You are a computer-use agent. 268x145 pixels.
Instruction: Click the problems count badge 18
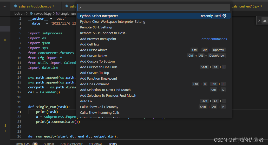pos(35,144)
